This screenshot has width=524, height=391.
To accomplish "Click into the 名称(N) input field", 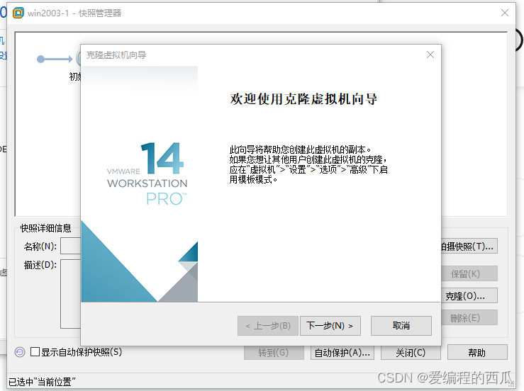I will [70, 246].
